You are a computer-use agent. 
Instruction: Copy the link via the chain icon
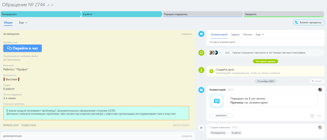tap(52, 5)
